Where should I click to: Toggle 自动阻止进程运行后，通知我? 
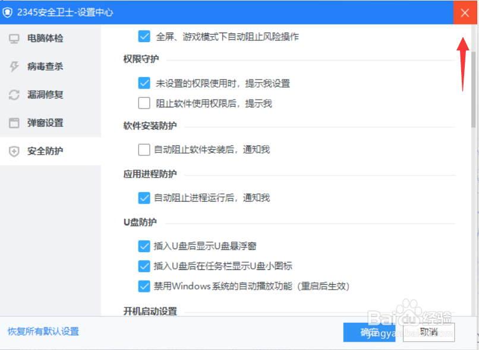(144, 198)
